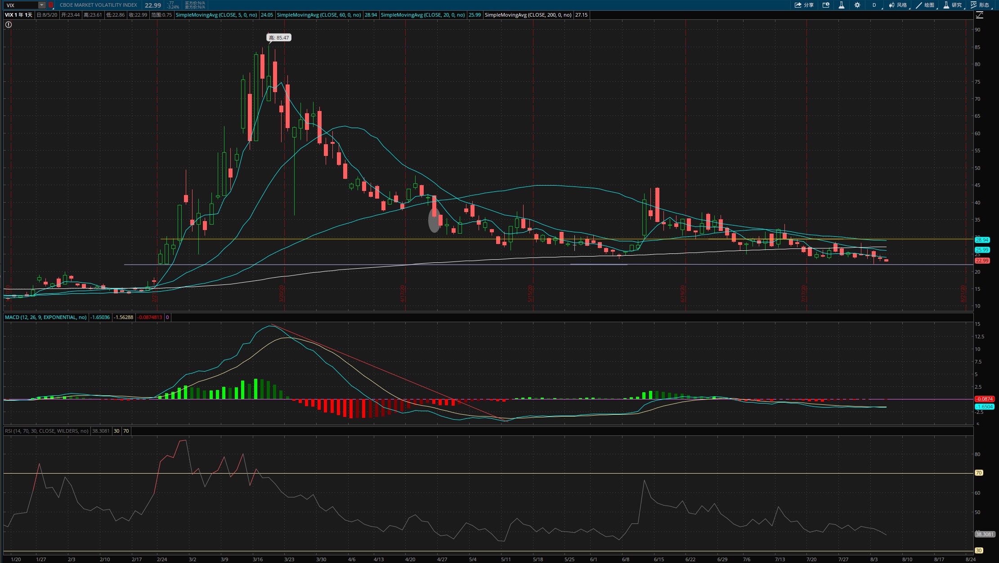999x563 pixels.
Task: Click the 日:8/5/20 date field
Action: coord(47,15)
